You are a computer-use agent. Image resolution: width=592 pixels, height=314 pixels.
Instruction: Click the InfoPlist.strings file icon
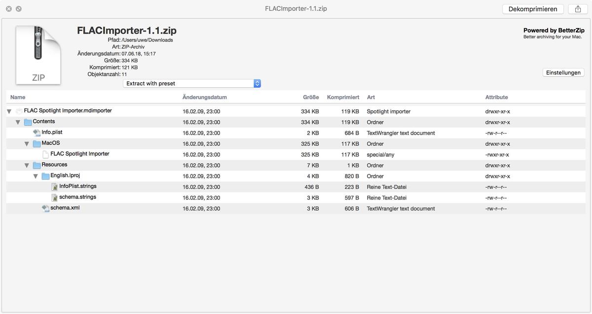tap(54, 187)
